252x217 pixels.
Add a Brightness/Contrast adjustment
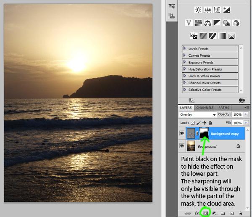click(x=198, y=10)
